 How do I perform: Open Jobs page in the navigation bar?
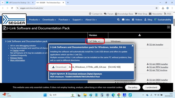click(126, 20)
